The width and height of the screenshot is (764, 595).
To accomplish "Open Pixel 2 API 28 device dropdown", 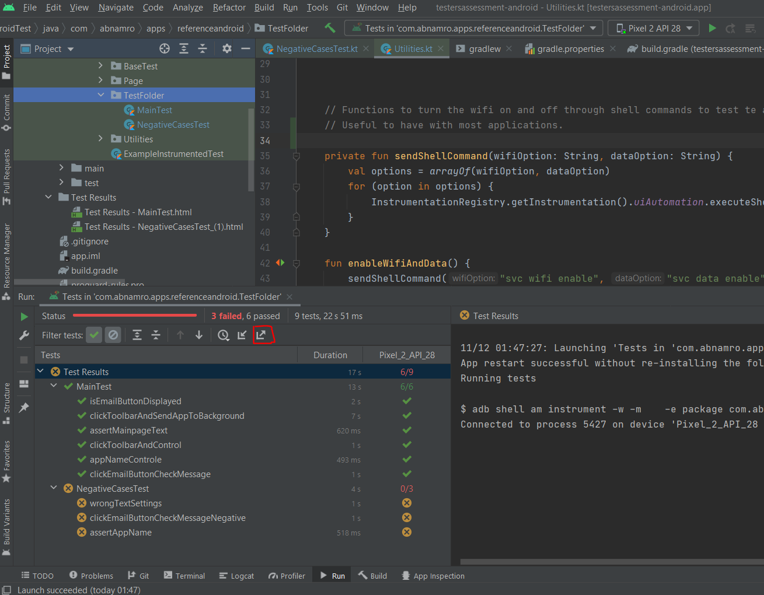I will point(654,28).
